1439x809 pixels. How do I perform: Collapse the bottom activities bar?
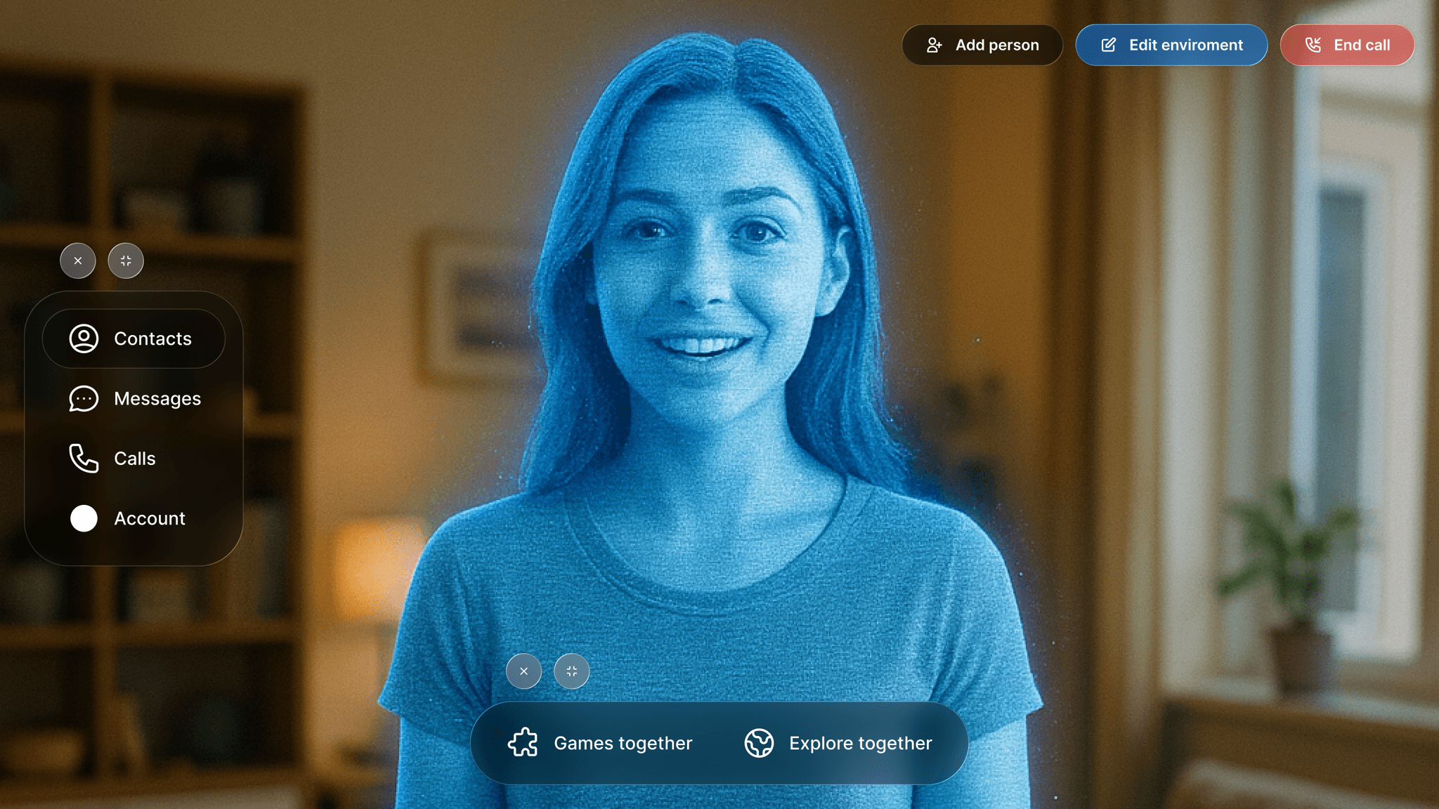[571, 671]
